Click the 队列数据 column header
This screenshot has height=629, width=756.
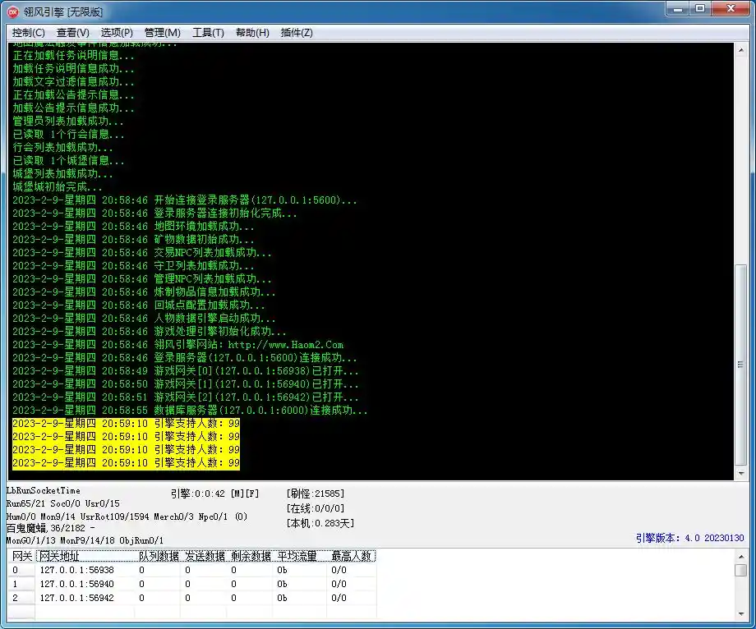tap(158, 556)
